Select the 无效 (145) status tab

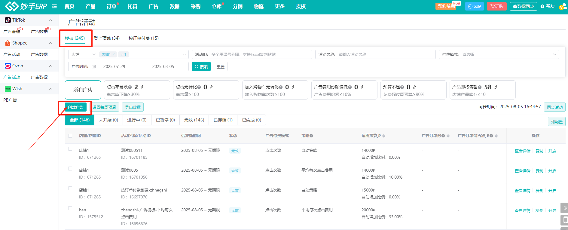click(x=194, y=120)
